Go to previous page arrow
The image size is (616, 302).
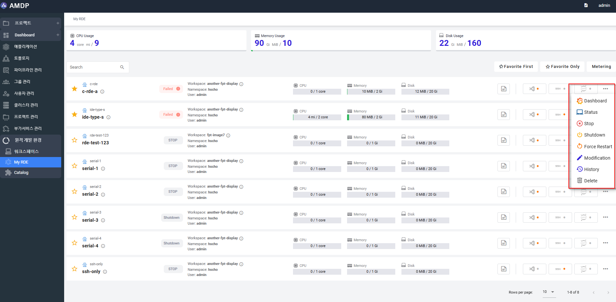pos(594,293)
